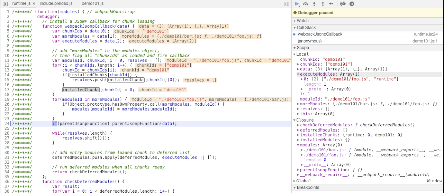Deactivate breakpoints icon in debugger toolbar
444x193 pixels.
343,4
